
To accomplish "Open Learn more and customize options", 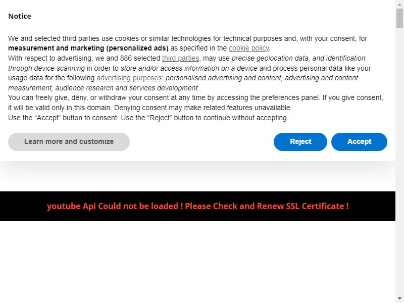I will point(69,142).
